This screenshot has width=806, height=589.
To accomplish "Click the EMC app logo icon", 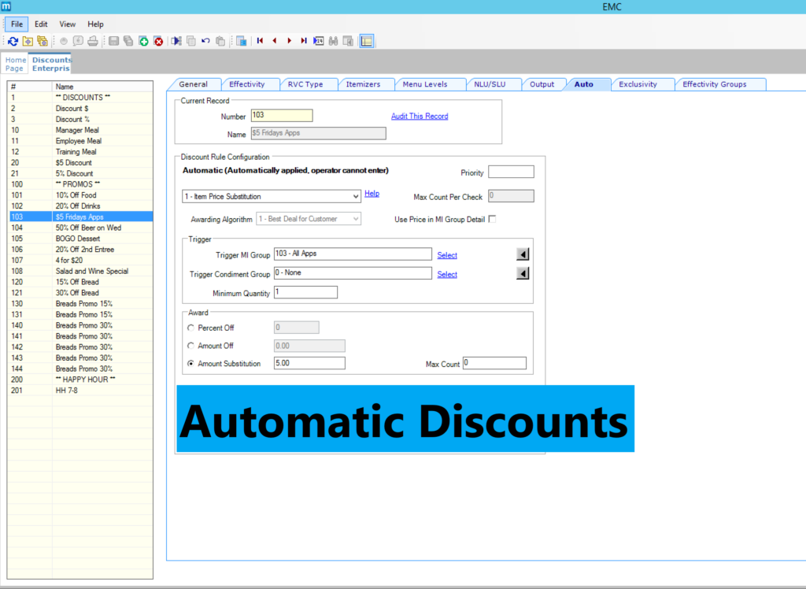I will [6, 6].
